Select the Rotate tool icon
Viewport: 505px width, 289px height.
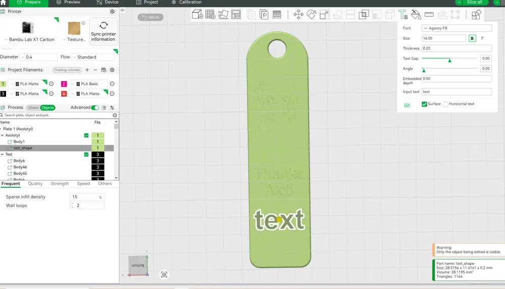tap(311, 15)
